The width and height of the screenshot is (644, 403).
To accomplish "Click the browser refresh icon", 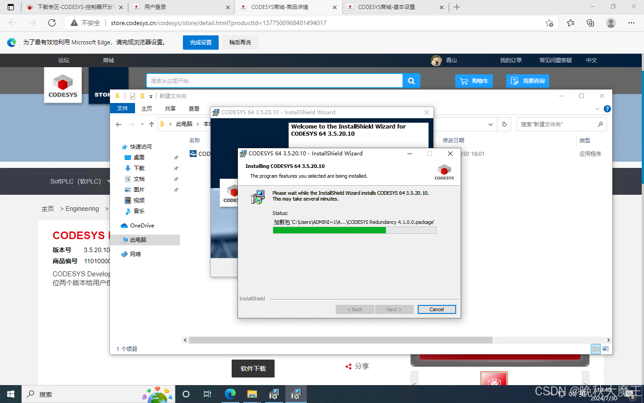I will (x=52, y=23).
